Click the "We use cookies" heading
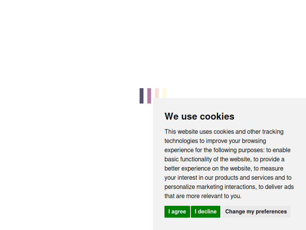The image size is (306, 230). 199,116
